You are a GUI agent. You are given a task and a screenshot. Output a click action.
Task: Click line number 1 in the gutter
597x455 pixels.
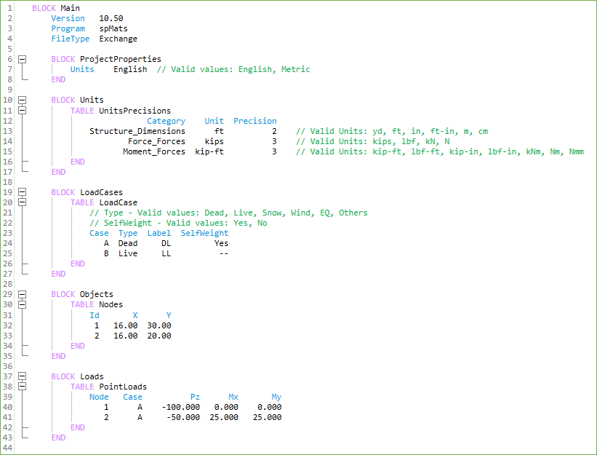click(x=8, y=8)
